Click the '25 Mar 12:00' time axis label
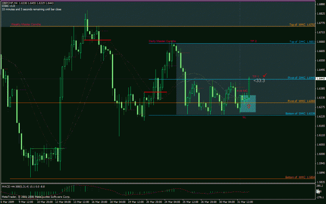 [x=190, y=202]
